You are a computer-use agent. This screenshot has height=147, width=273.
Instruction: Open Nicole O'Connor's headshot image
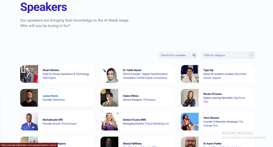point(190,98)
